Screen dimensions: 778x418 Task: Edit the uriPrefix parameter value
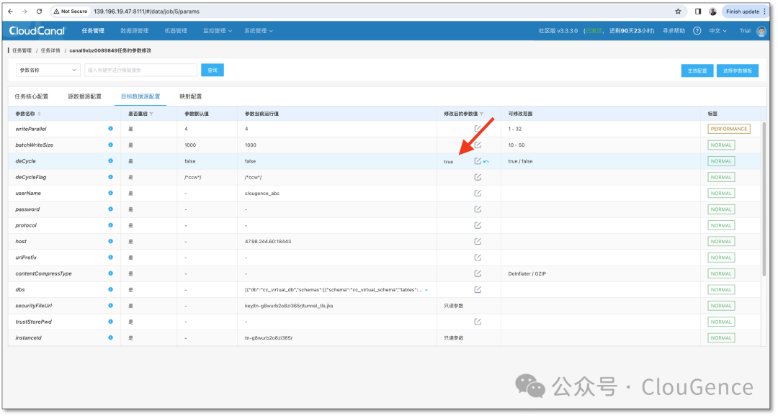pyautogui.click(x=478, y=258)
